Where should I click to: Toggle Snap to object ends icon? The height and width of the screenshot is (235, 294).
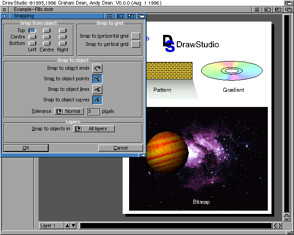pos(97,68)
